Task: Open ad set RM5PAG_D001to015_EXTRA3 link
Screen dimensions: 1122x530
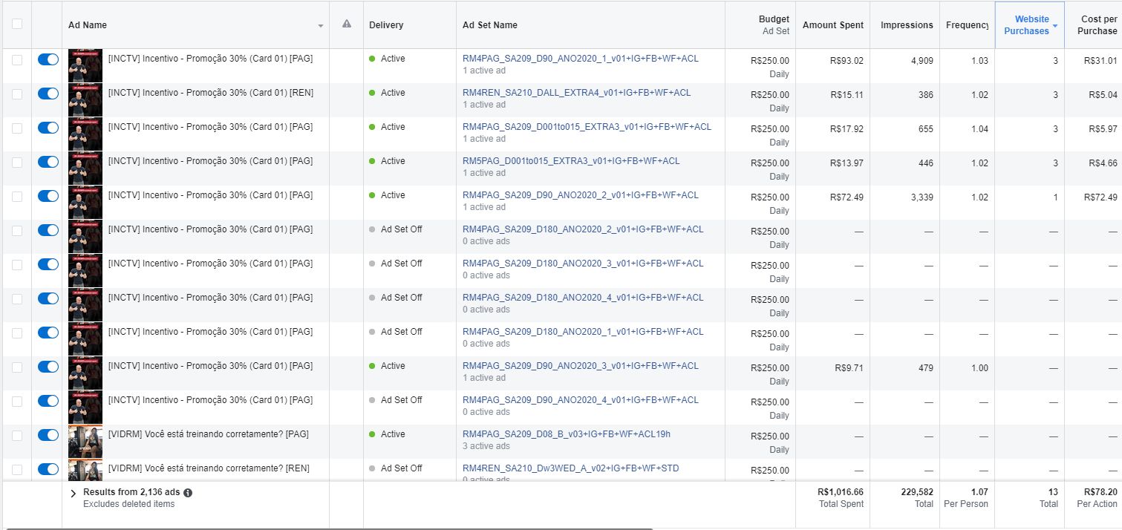Action: [x=570, y=161]
